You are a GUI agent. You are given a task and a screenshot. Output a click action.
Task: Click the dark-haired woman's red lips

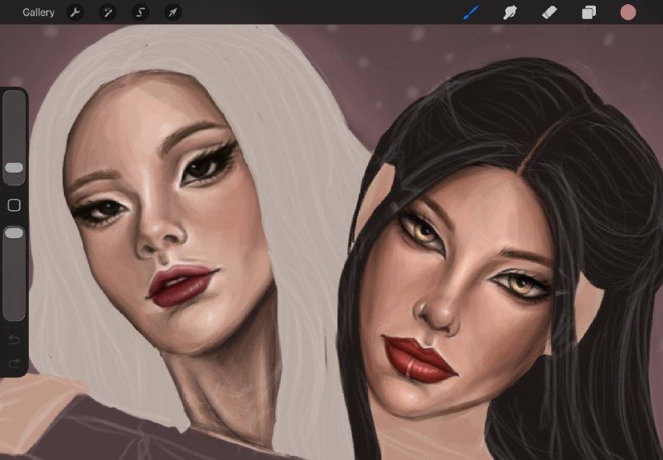coord(419,359)
